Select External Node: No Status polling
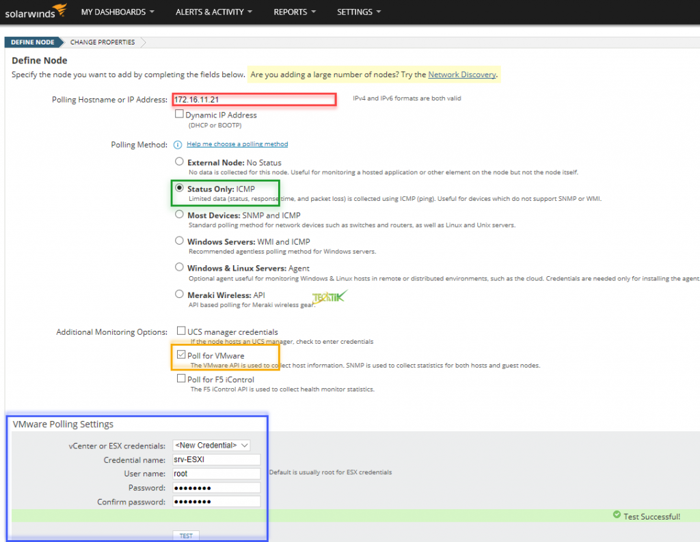 tap(179, 161)
